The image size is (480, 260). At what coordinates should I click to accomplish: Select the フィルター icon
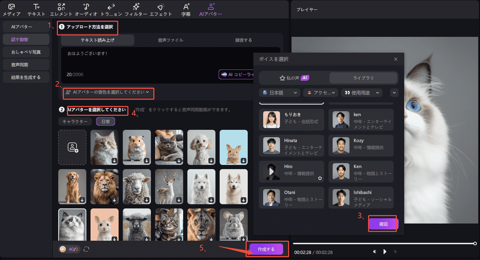point(136,9)
